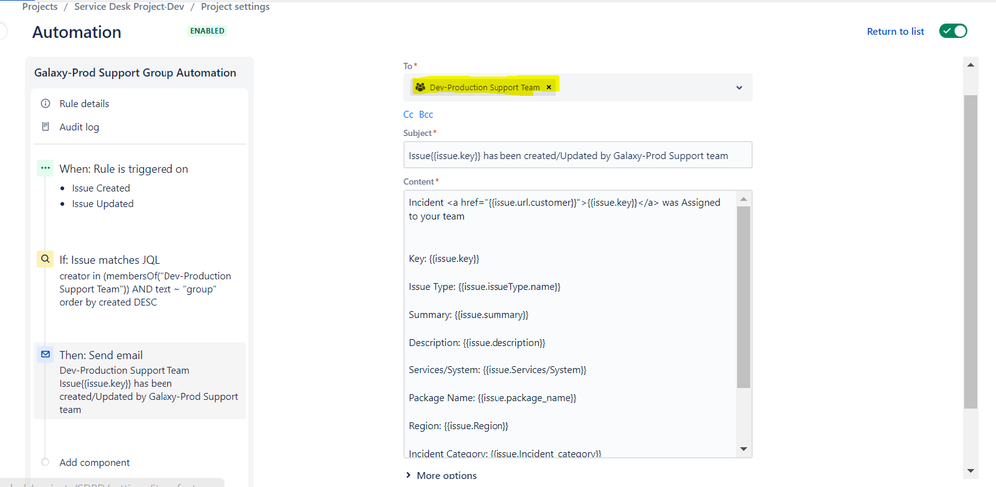The width and height of the screenshot is (996, 487).
Task: Click the Content text area scrollbar thumb
Action: pos(744,297)
